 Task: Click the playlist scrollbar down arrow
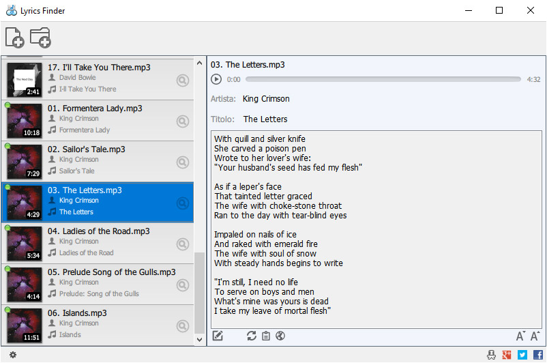tap(200, 338)
